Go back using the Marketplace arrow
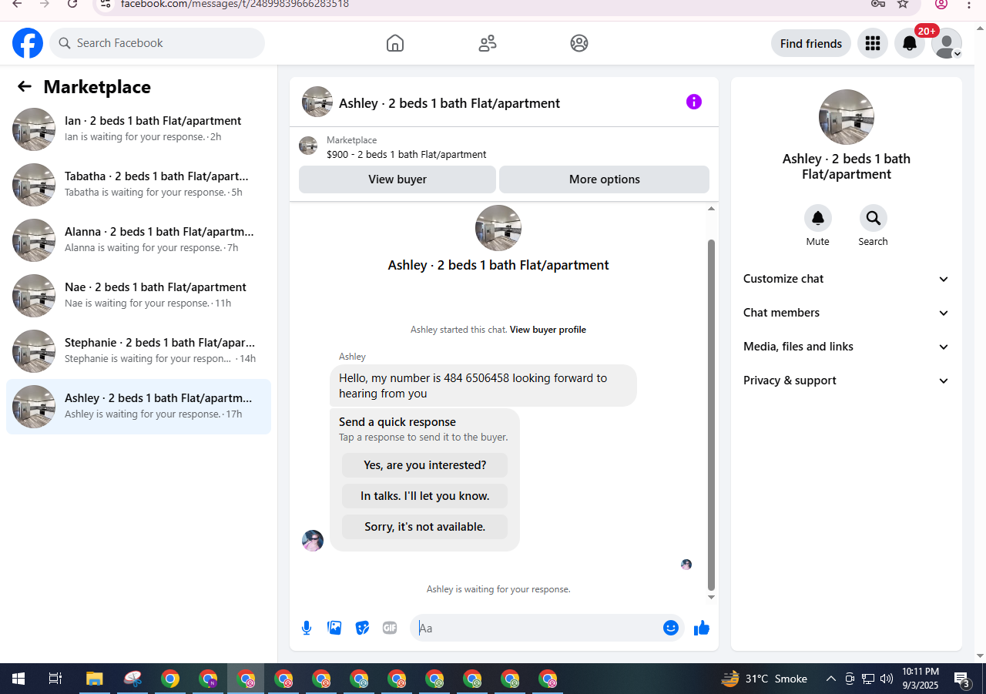The image size is (986, 694). [25, 87]
